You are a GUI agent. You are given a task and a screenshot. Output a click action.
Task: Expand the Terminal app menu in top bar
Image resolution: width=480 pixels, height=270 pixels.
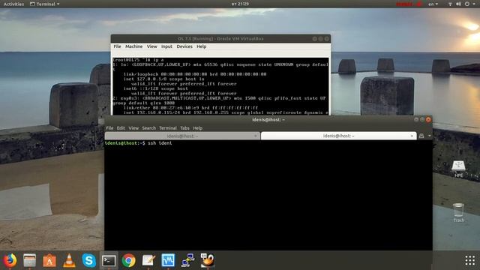[45, 4]
